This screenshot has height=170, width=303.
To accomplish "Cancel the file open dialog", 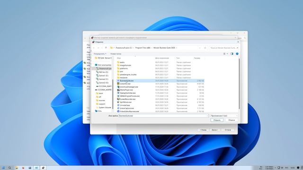I will coord(232,120).
